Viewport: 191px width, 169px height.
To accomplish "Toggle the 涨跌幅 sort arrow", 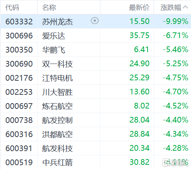I will pyautogui.click(x=185, y=7).
